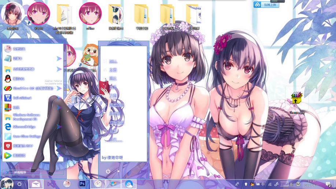Expand the archive app jump list arrow
Viewport: 336px width, 189px height.
coord(59,108)
